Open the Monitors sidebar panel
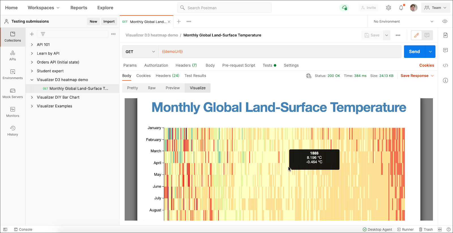 [x=13, y=112]
